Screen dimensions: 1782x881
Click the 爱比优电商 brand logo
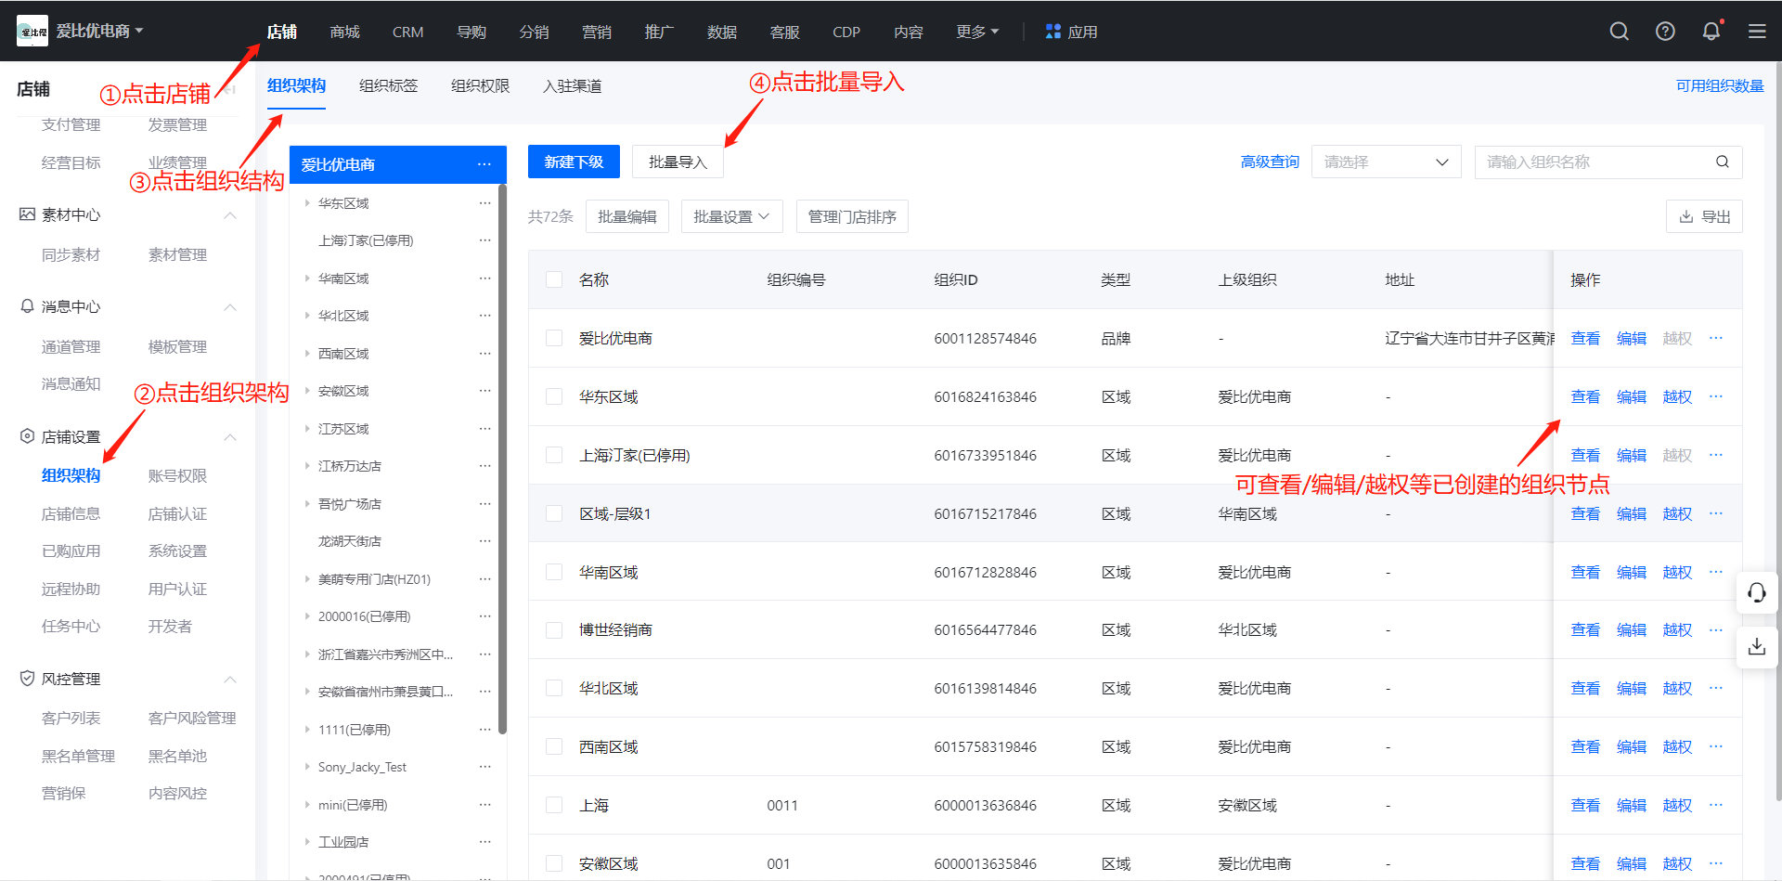(x=32, y=32)
